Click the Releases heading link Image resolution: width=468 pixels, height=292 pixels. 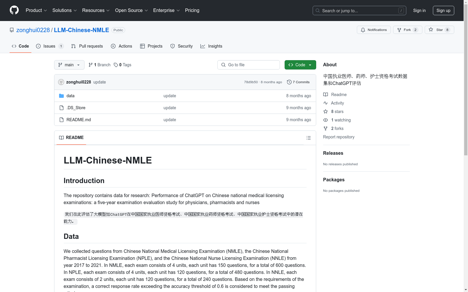click(333, 153)
